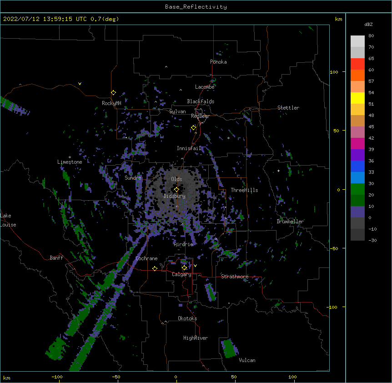Click the Limestone label

(x=70, y=162)
